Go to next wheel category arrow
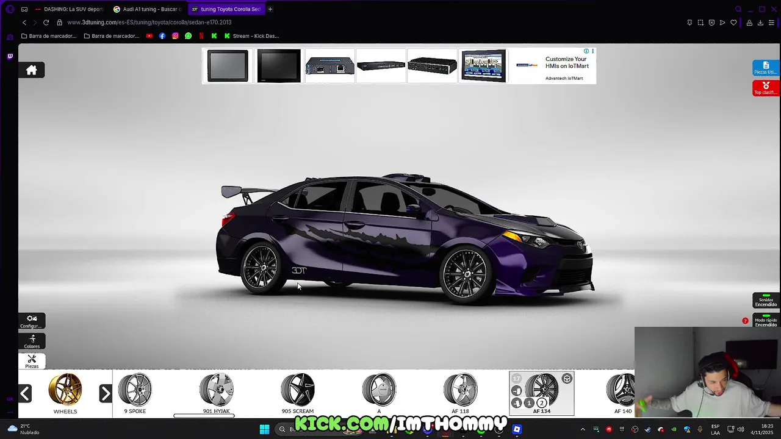 click(x=106, y=393)
